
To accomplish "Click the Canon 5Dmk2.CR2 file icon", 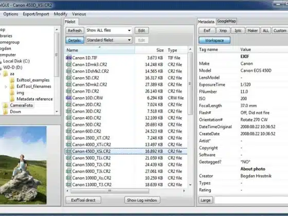I will pos(68,84).
